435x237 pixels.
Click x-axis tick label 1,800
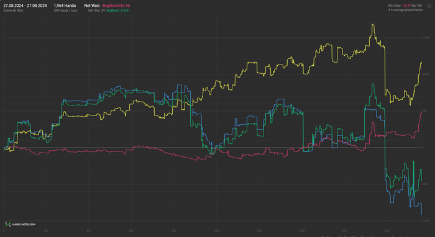387,231
